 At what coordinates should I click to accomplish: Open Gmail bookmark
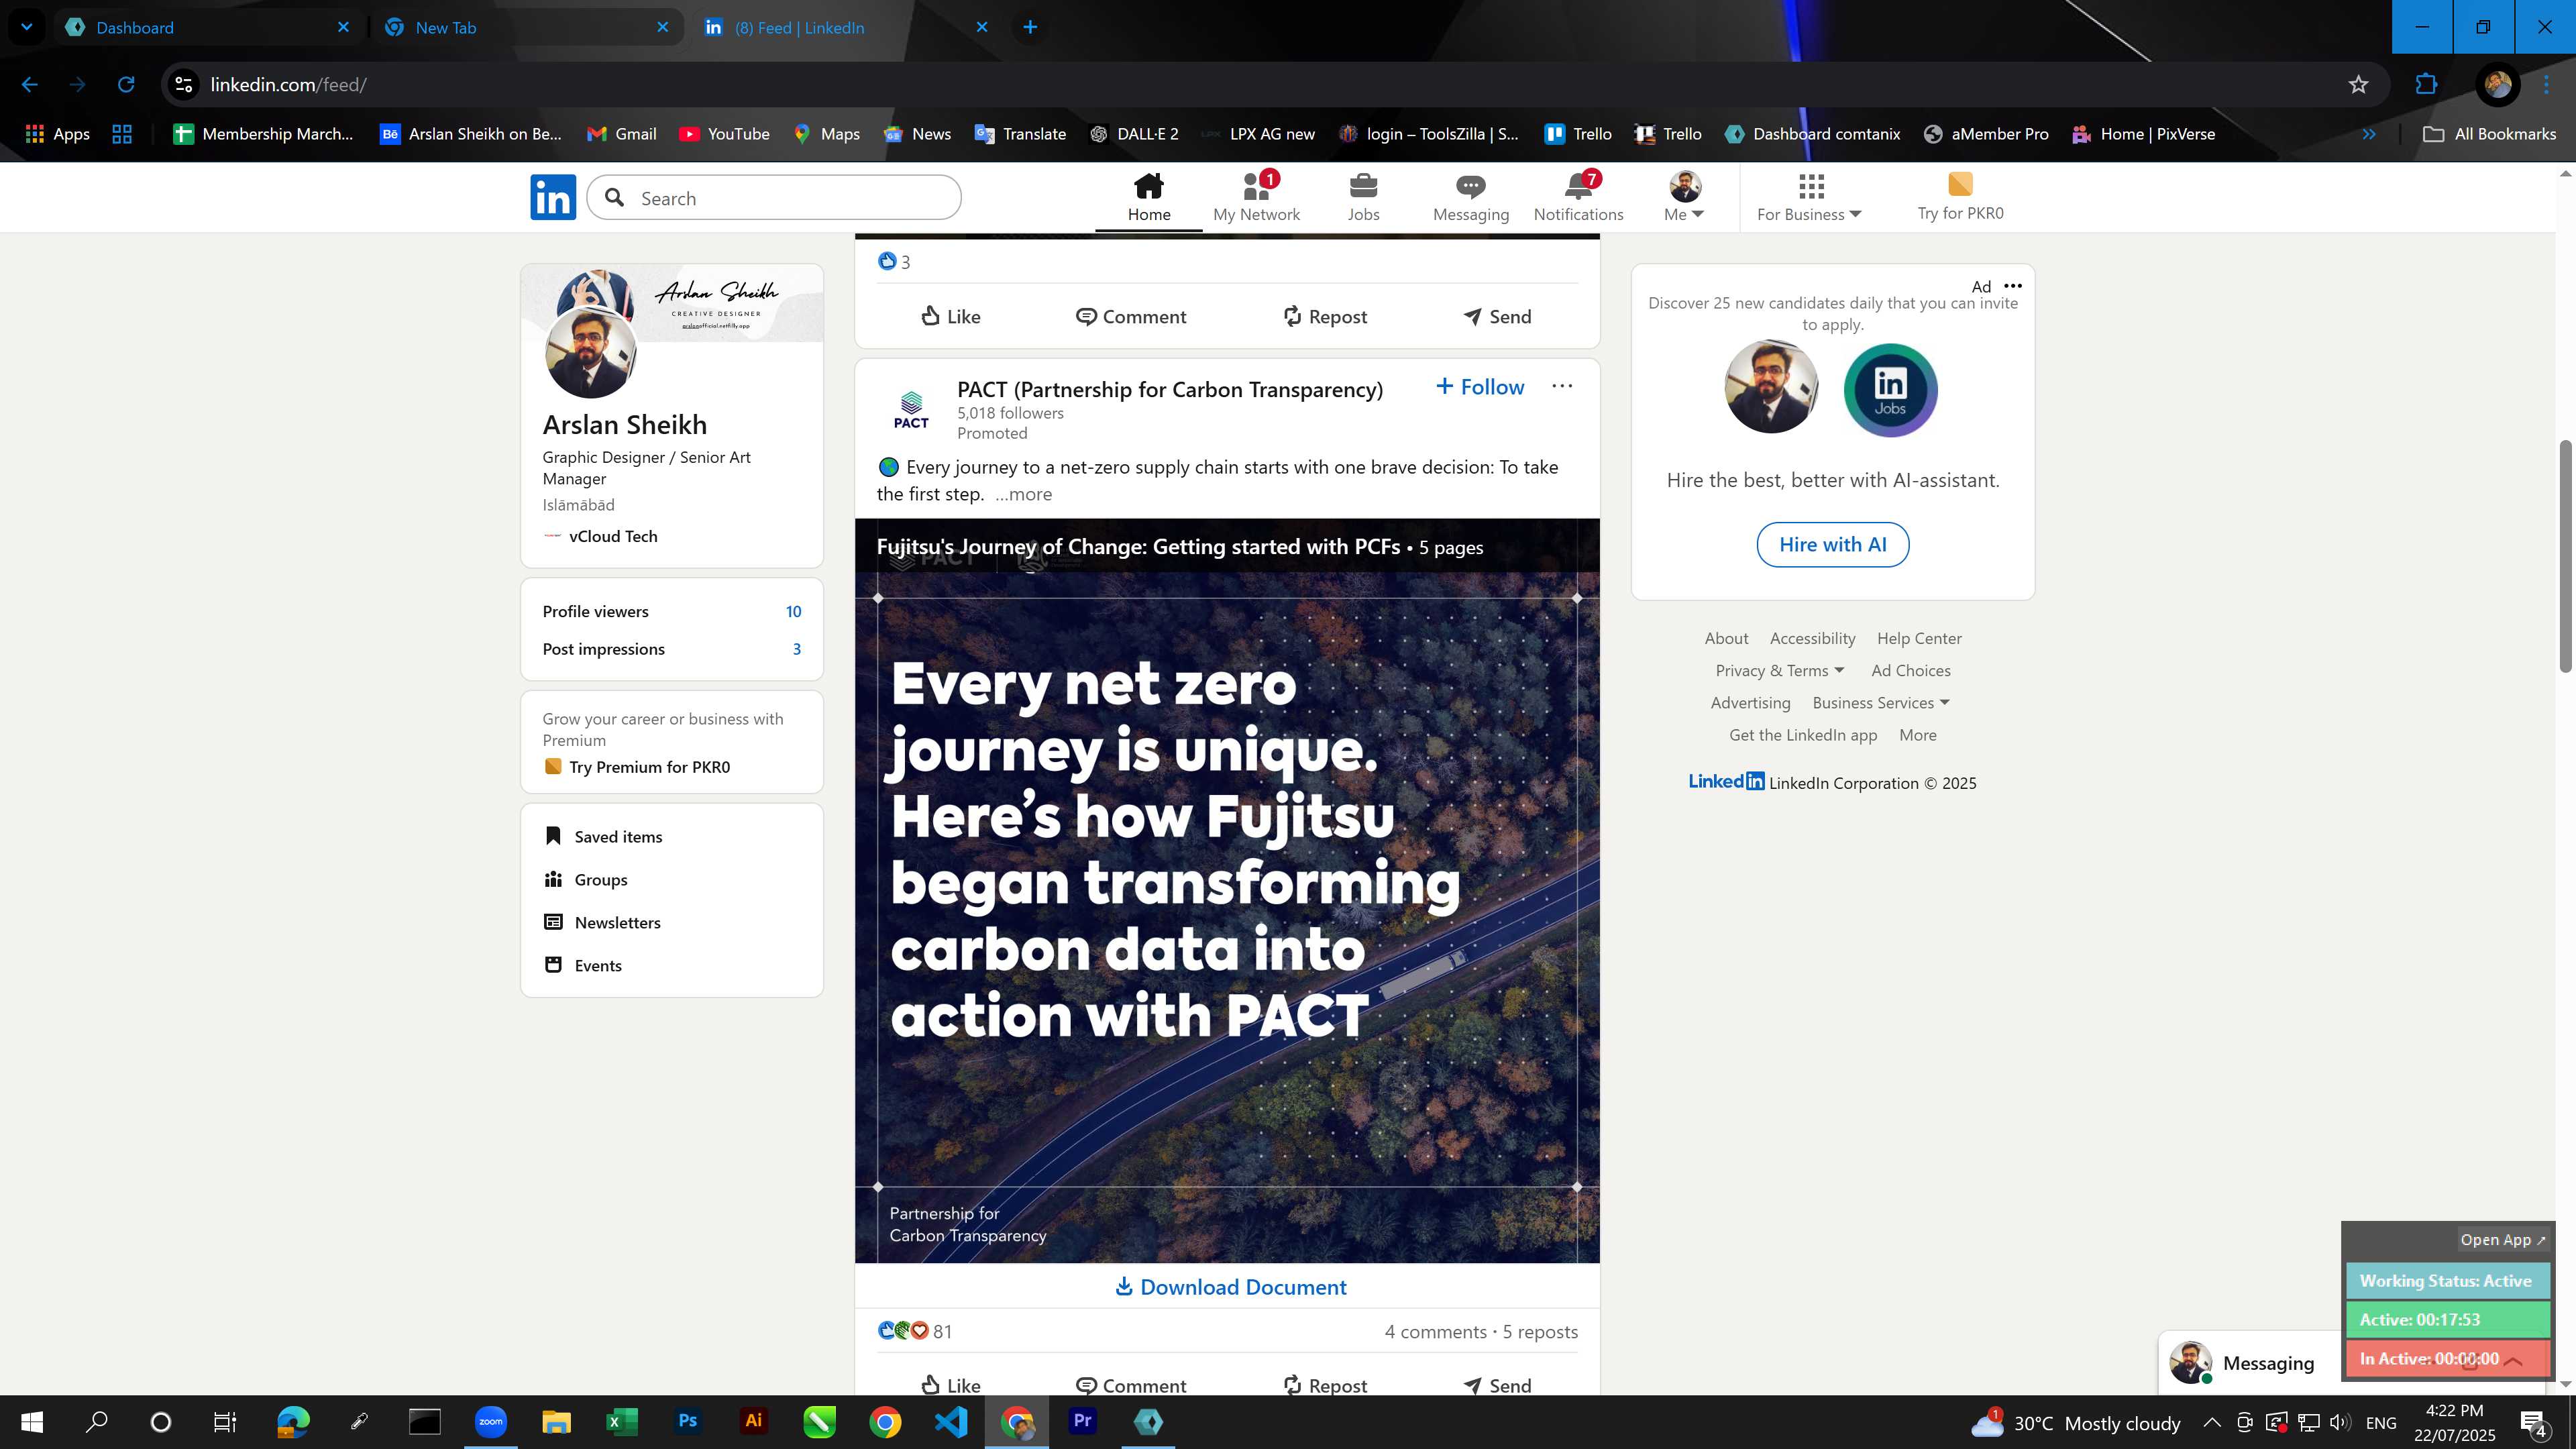[621, 134]
